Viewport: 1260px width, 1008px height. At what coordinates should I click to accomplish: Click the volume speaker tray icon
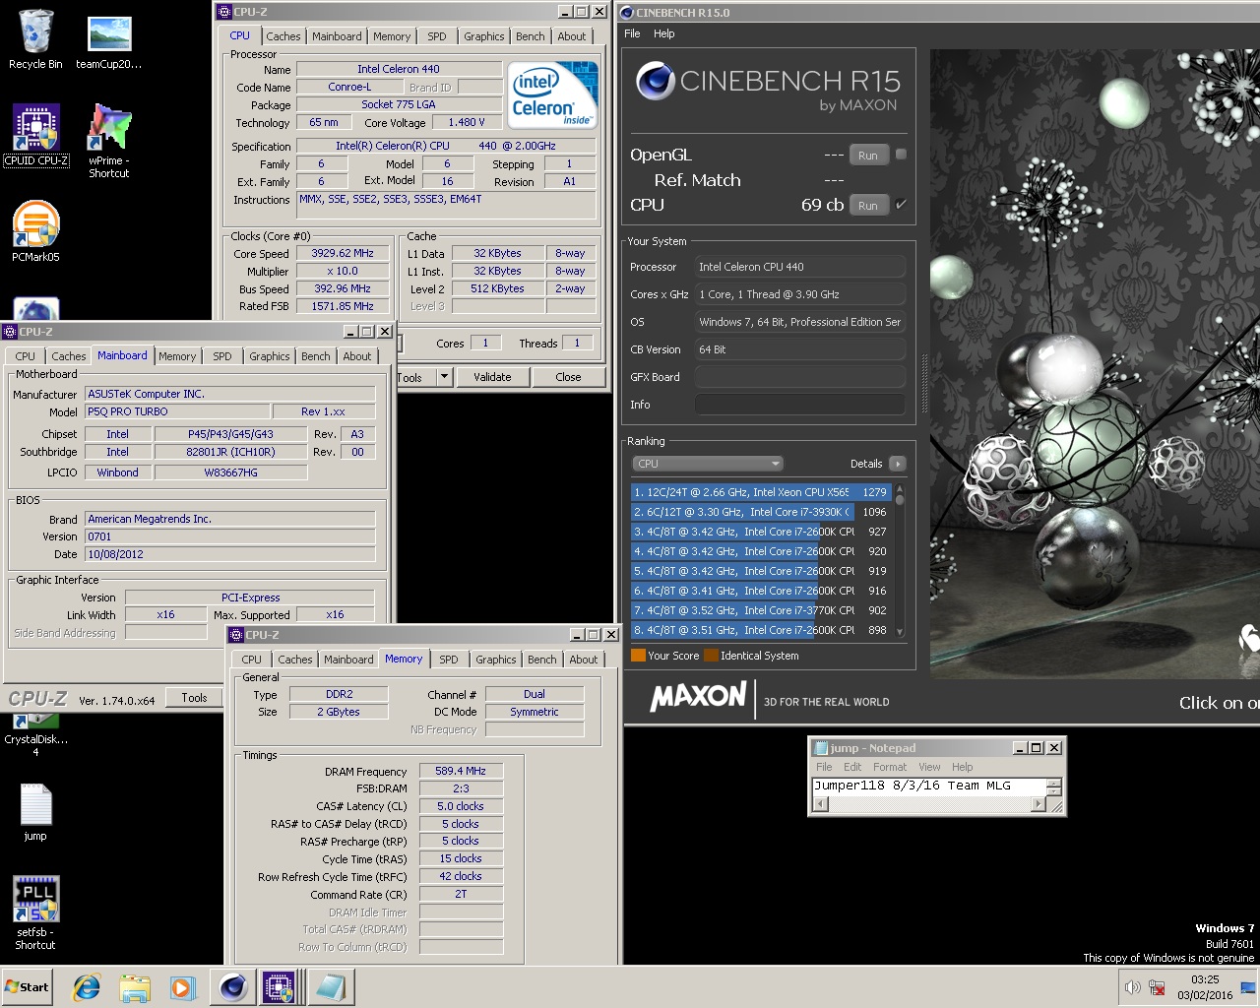tap(1133, 987)
